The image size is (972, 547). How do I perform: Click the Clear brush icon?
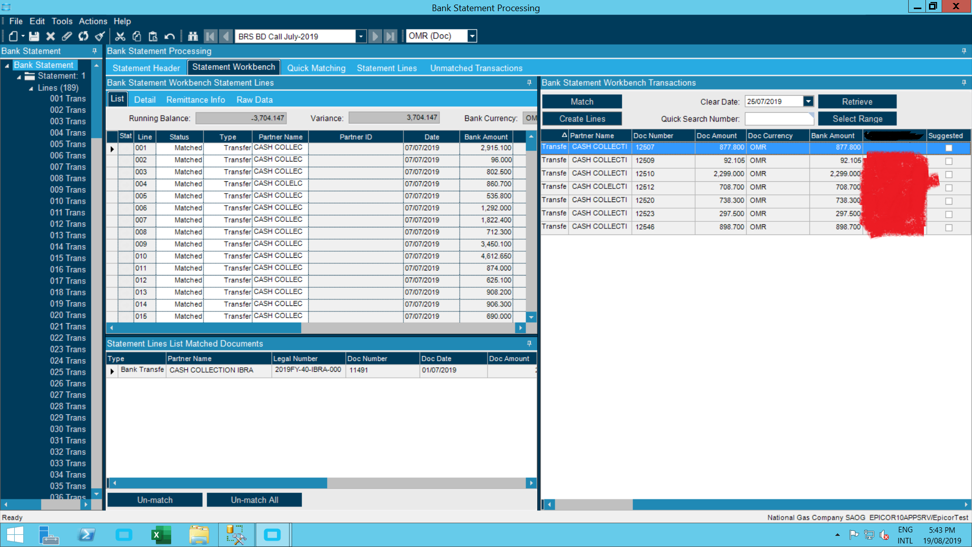(x=100, y=36)
